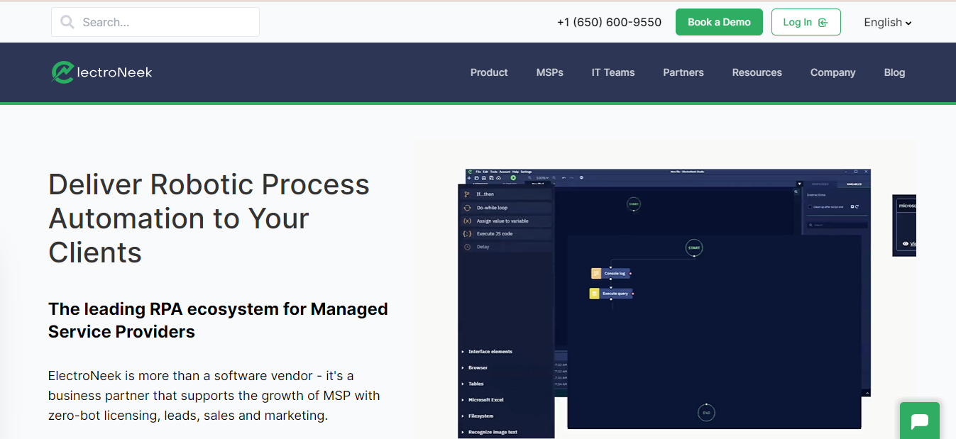
Task: Open the zoom percentage dropdown in Studio
Action: coord(543,177)
